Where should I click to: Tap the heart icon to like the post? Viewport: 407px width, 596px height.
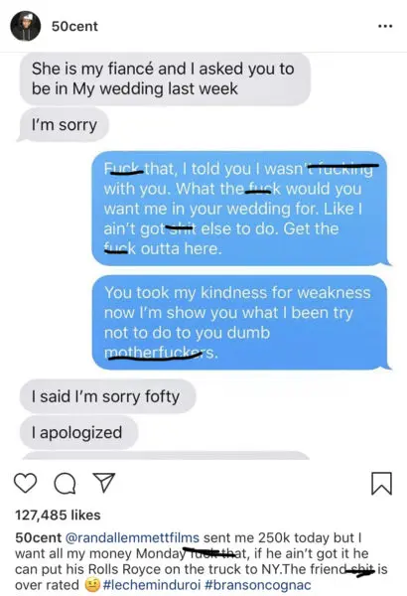click(26, 483)
